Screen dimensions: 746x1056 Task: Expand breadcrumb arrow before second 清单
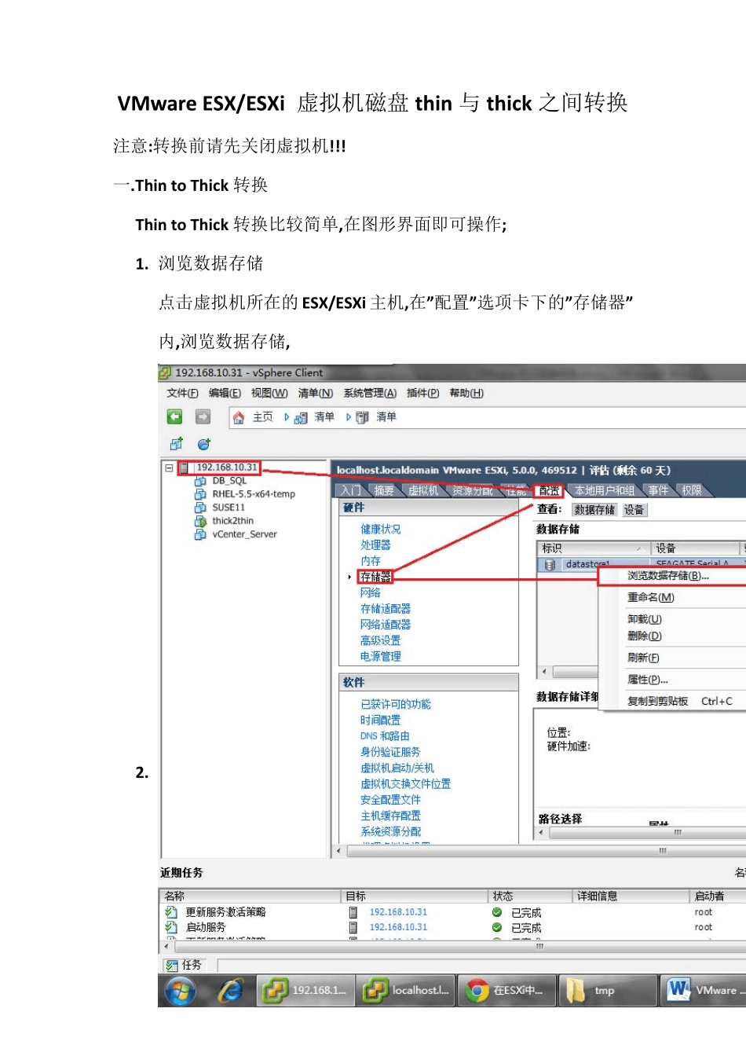348,417
